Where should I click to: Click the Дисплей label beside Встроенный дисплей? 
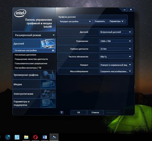(x=84, y=32)
